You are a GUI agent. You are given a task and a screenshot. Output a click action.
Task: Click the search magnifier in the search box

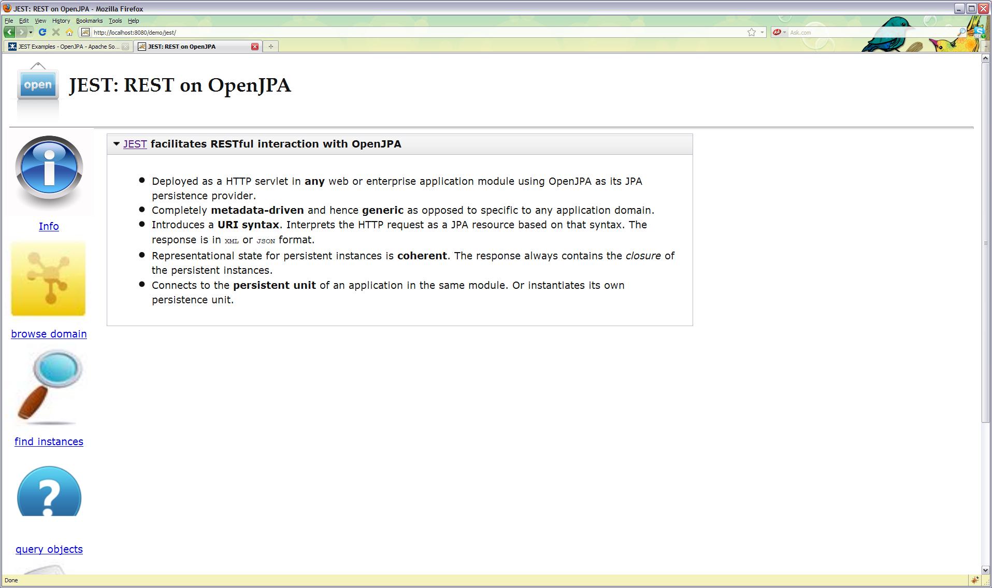point(961,32)
